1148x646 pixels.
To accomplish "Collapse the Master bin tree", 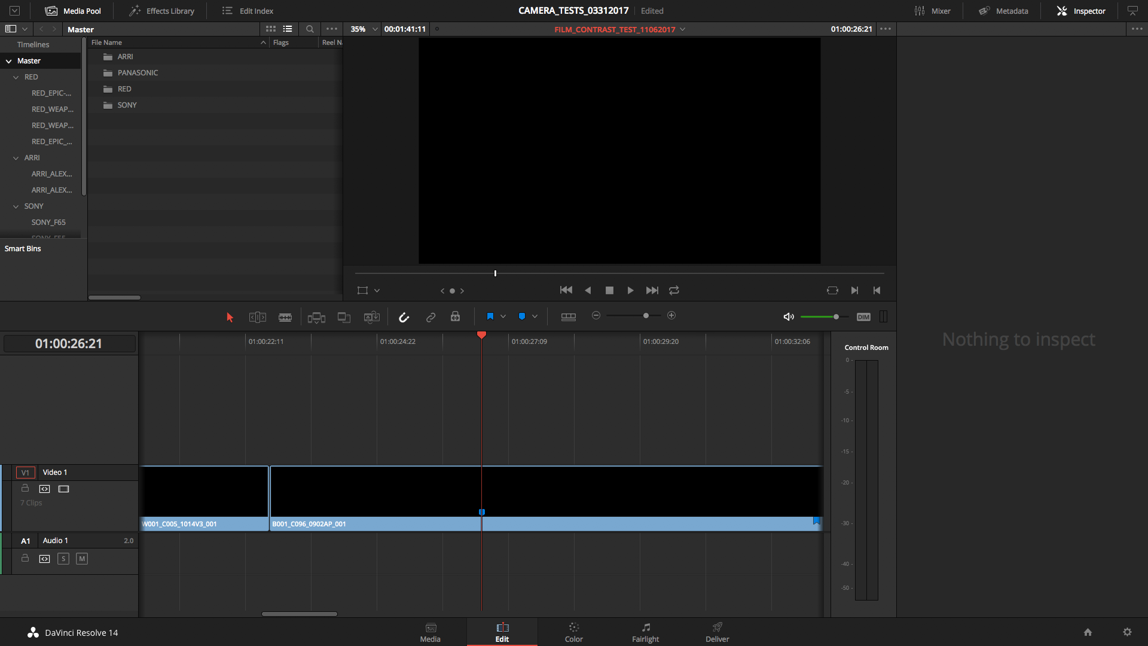I will point(9,61).
